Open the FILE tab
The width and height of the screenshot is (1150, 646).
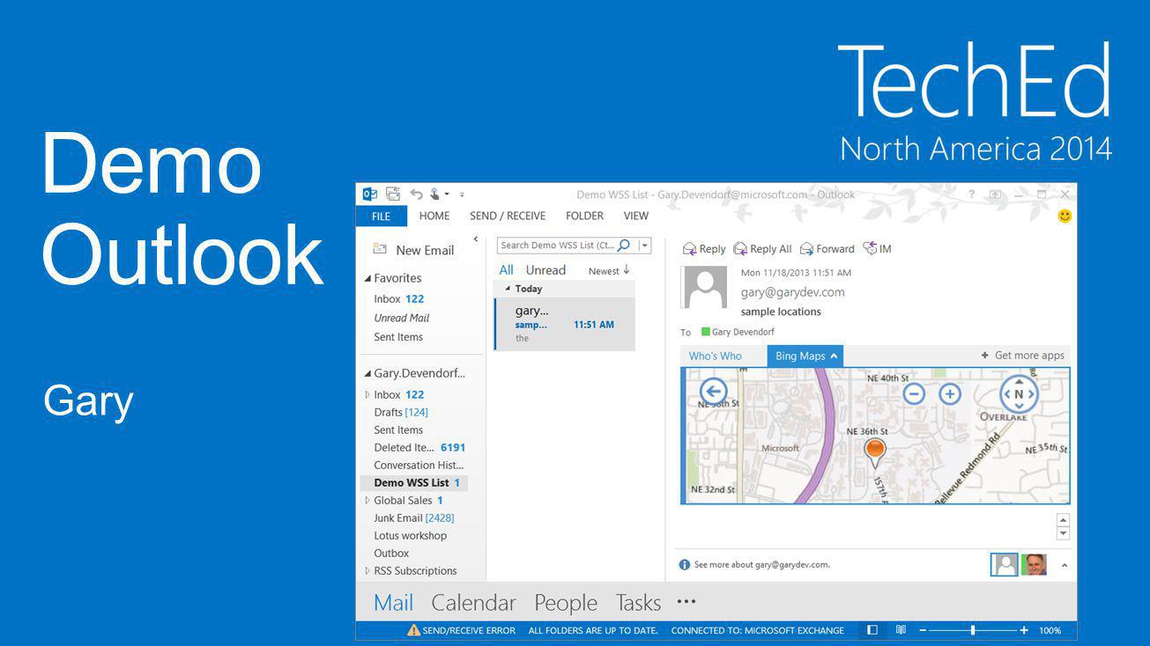[x=382, y=217]
